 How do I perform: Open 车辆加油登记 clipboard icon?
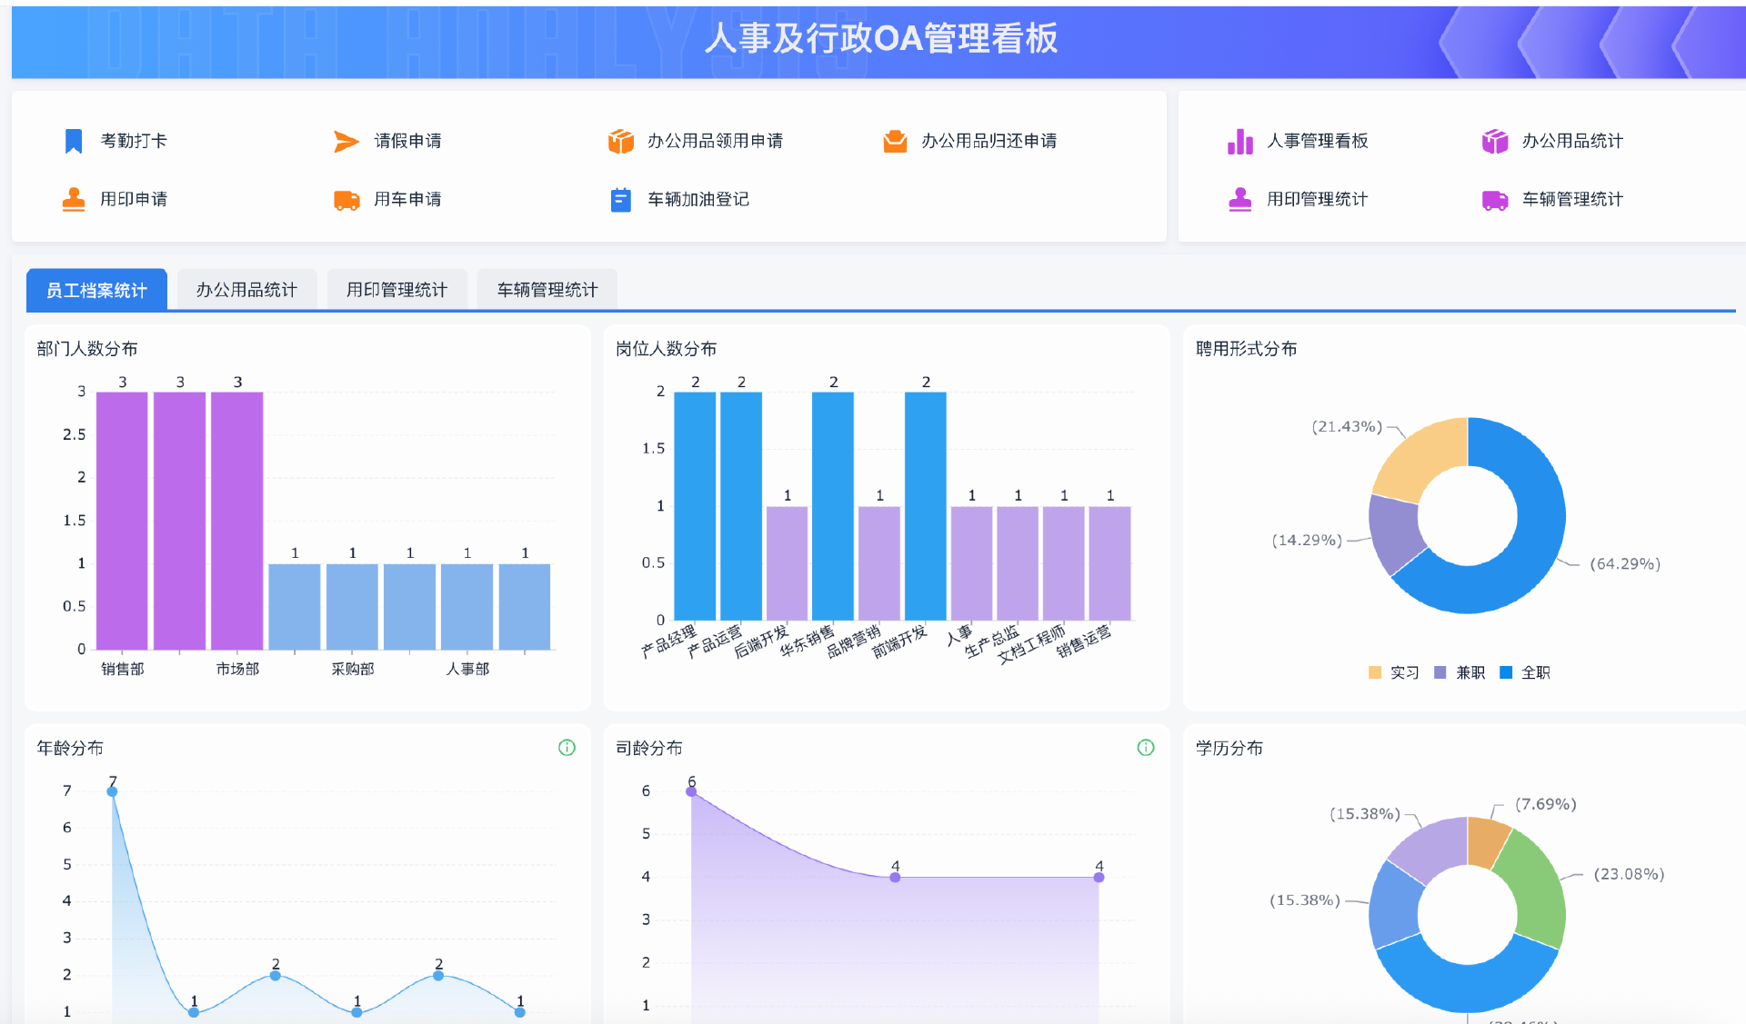click(620, 200)
